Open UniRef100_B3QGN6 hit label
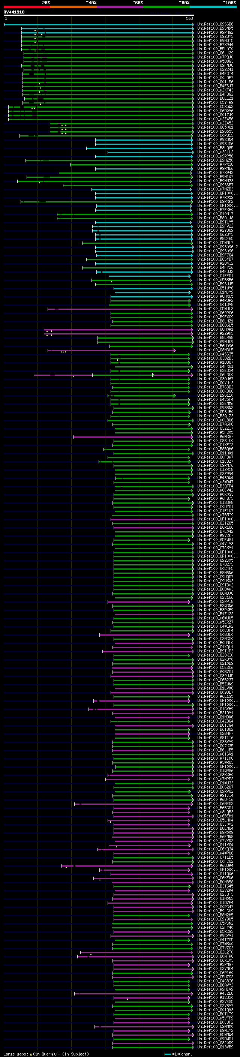This screenshot has width=240, height=1057. (215, 606)
